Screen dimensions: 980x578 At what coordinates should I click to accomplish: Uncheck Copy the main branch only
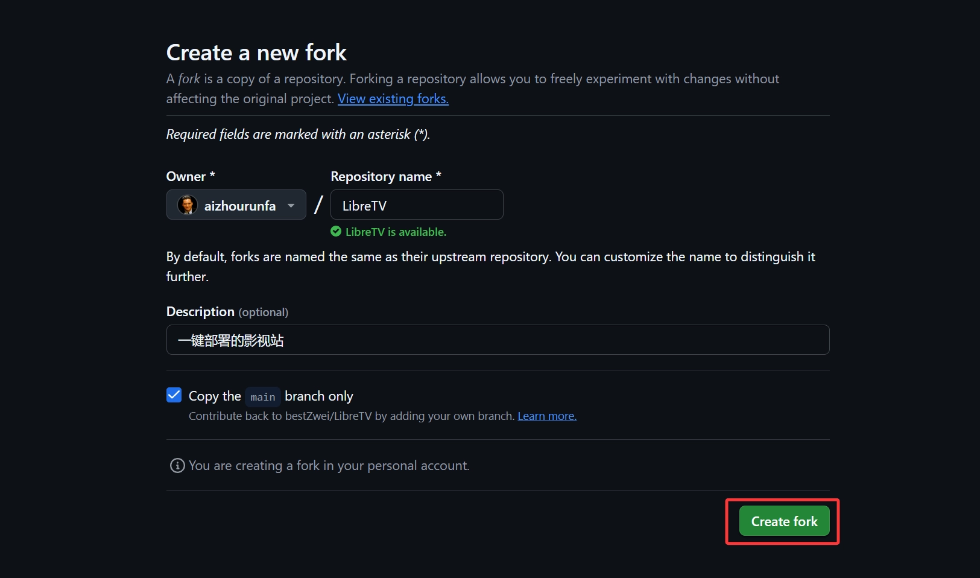pos(174,395)
